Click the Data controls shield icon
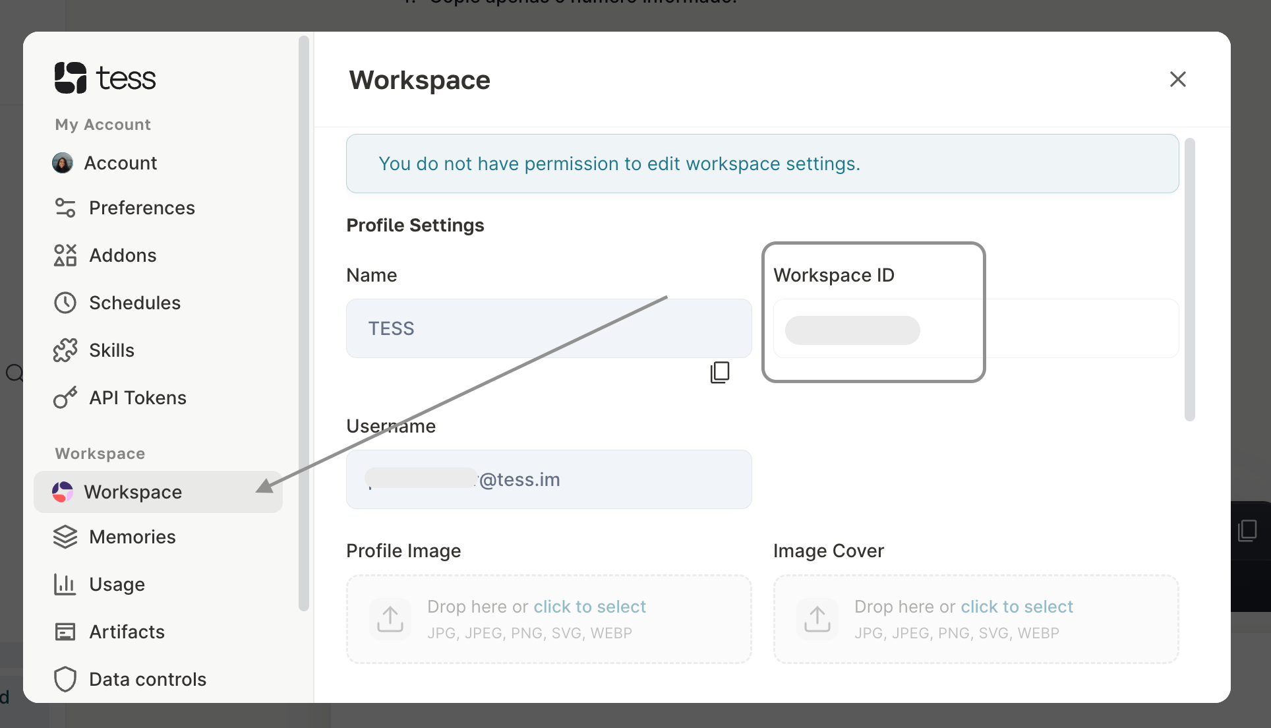The image size is (1271, 728). tap(65, 679)
